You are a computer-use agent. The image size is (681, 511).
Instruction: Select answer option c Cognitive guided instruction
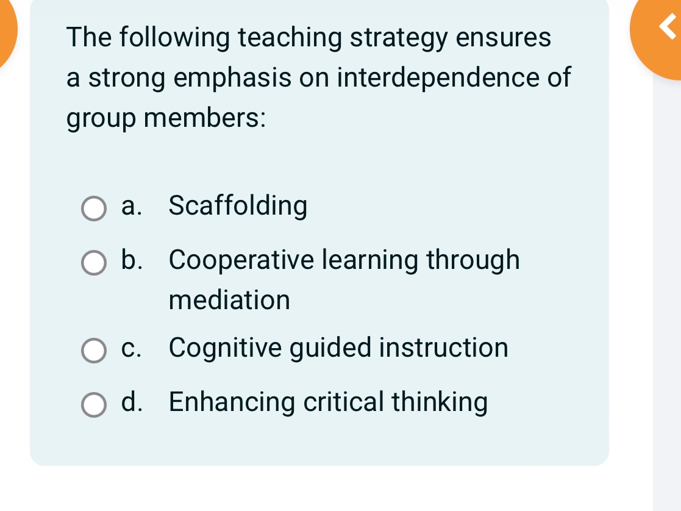pyautogui.click(x=93, y=351)
